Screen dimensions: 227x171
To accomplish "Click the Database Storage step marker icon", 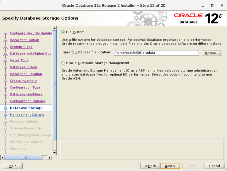I will [x=6, y=108].
